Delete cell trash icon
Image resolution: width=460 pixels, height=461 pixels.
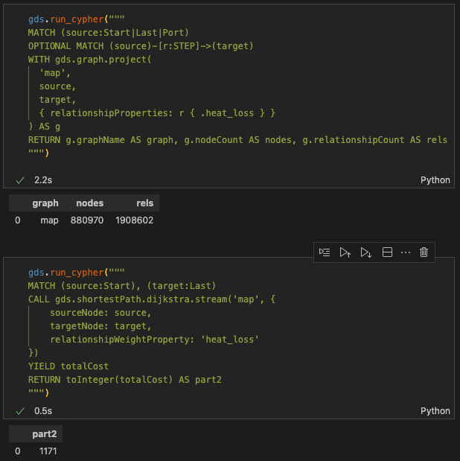[424, 252]
